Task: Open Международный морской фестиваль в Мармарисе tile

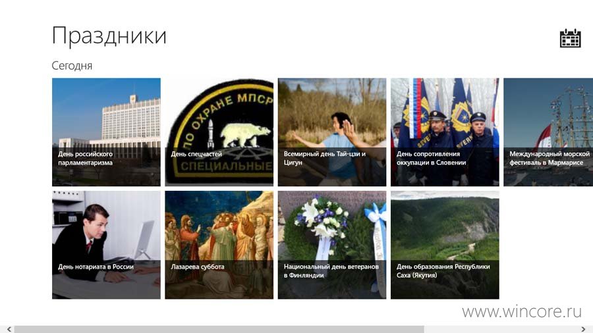Action: click(x=548, y=132)
